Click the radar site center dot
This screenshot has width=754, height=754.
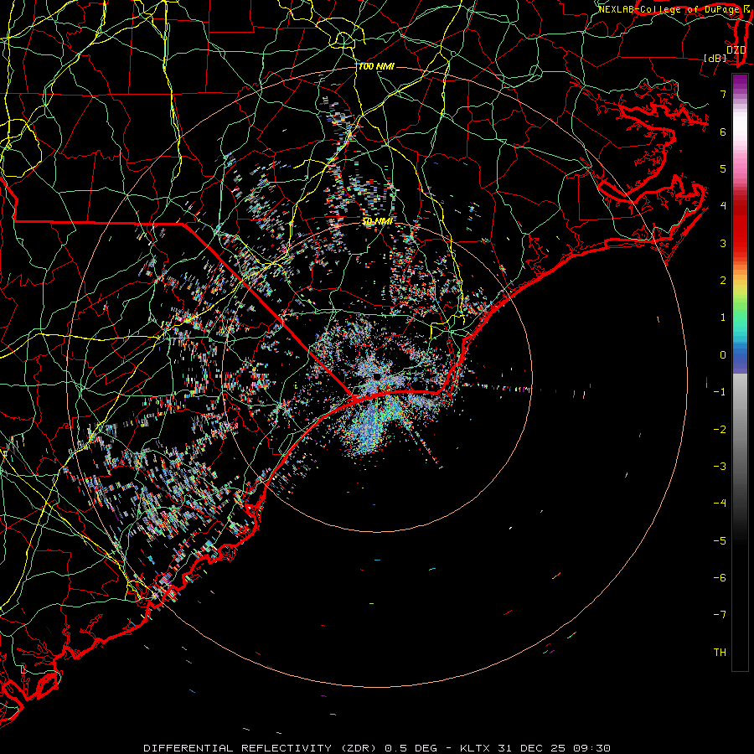377,376
